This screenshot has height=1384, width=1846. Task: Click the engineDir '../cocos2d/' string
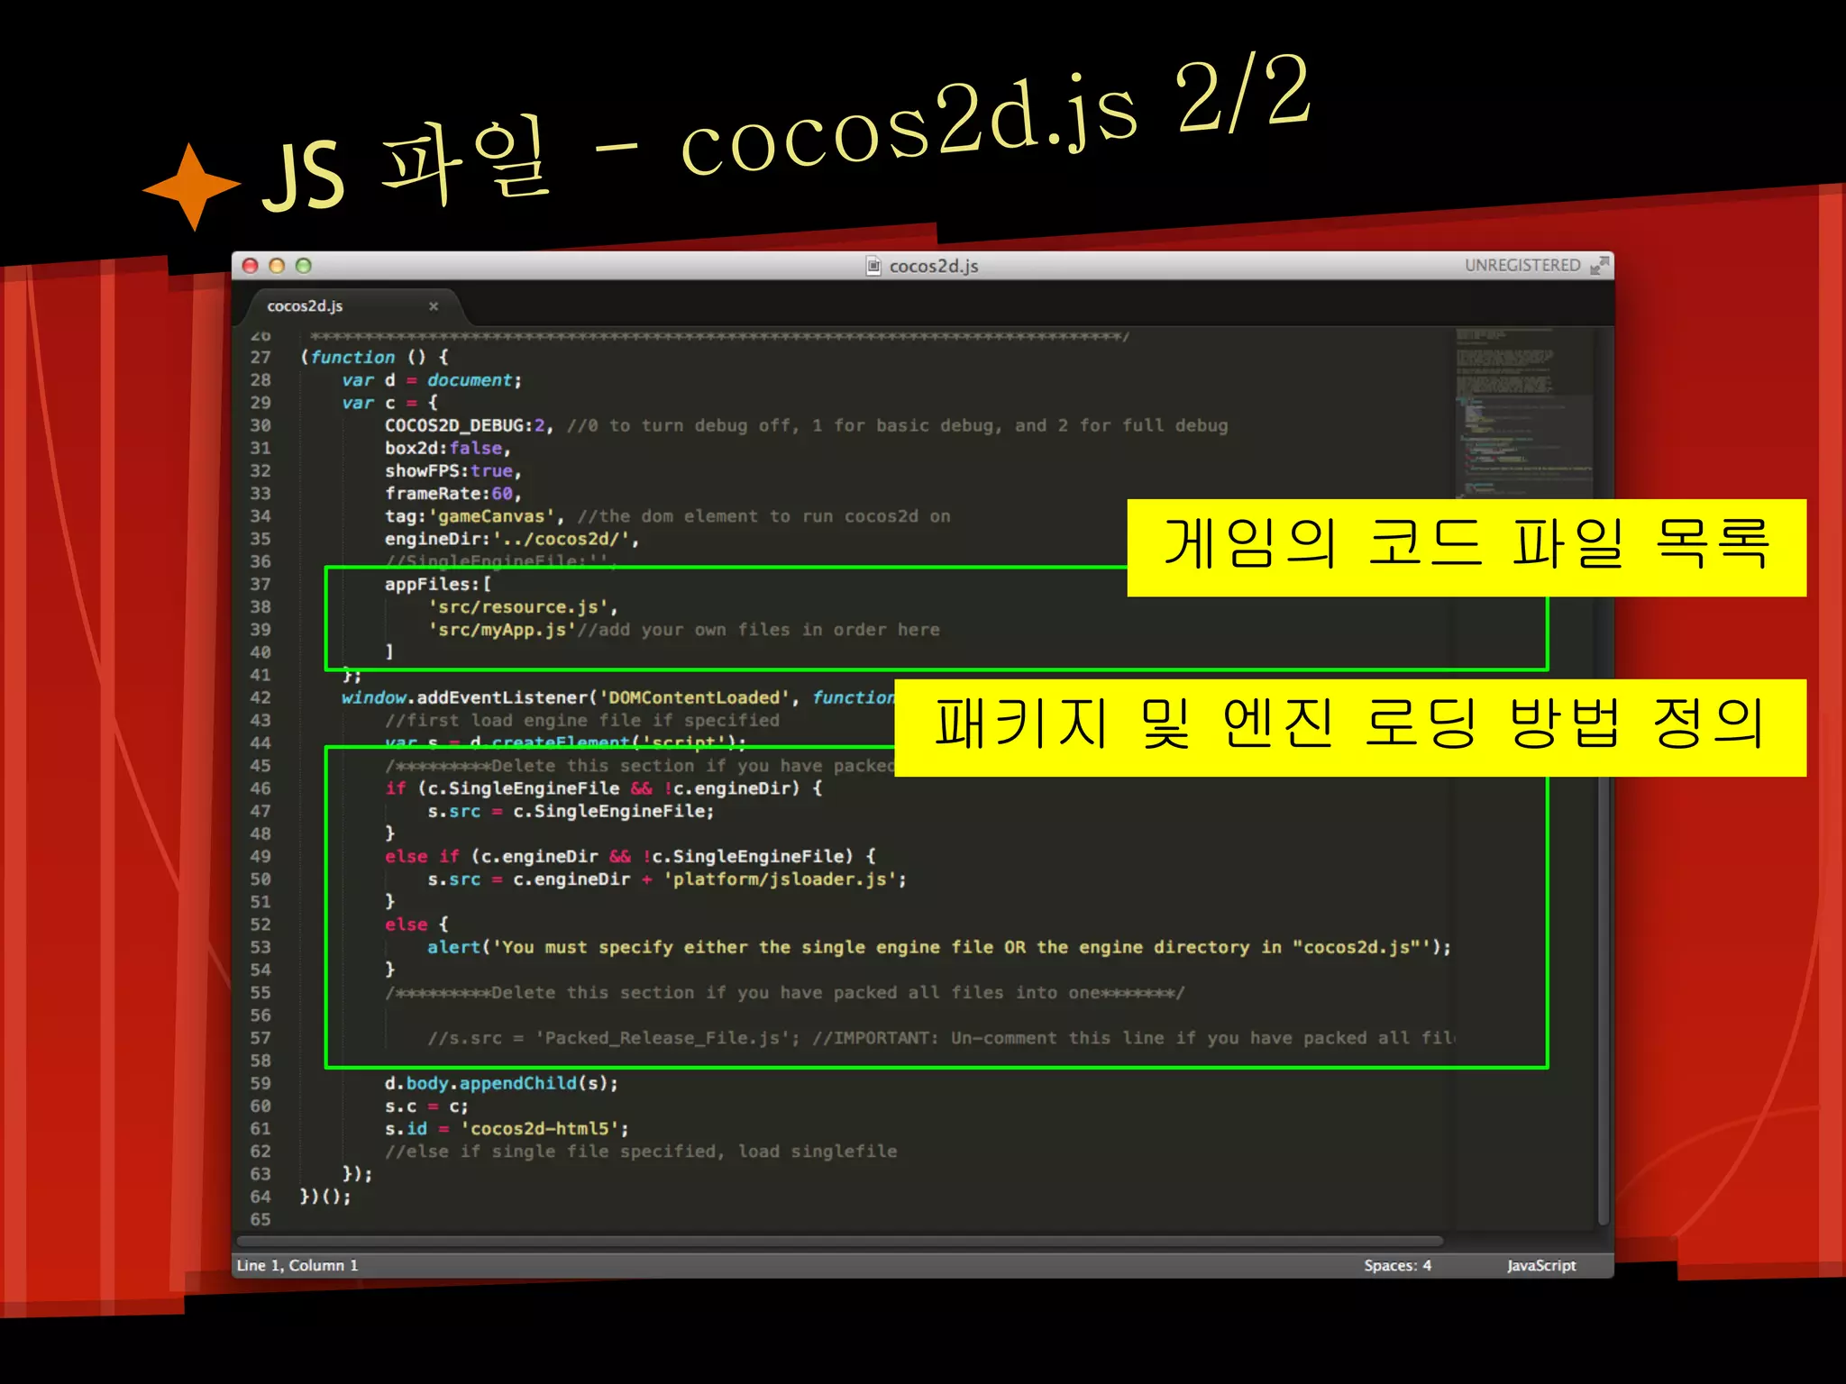pyautogui.click(x=561, y=539)
